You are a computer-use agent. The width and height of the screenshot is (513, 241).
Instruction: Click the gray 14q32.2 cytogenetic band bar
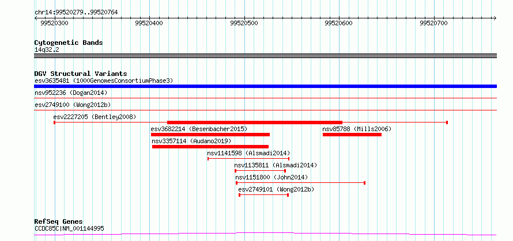(265, 56)
